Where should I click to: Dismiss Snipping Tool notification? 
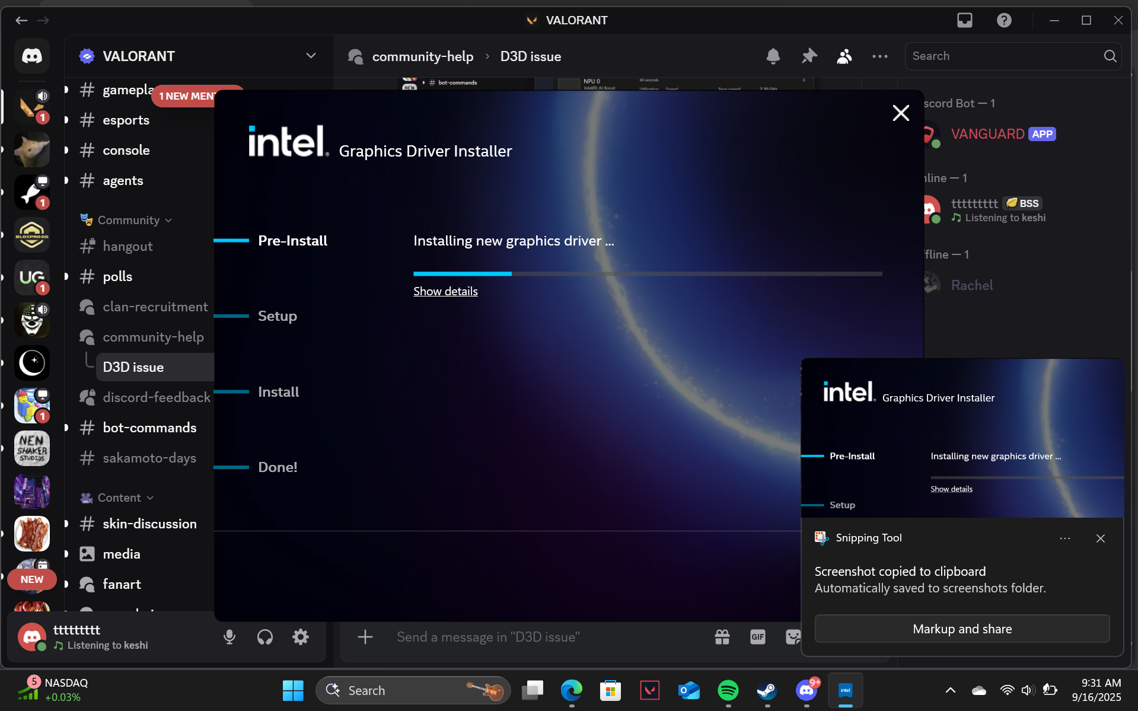click(x=1101, y=538)
